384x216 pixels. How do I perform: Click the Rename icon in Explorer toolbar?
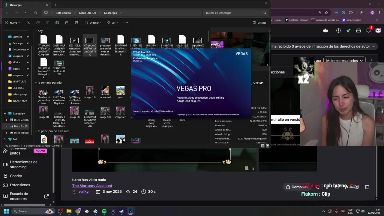57,22
